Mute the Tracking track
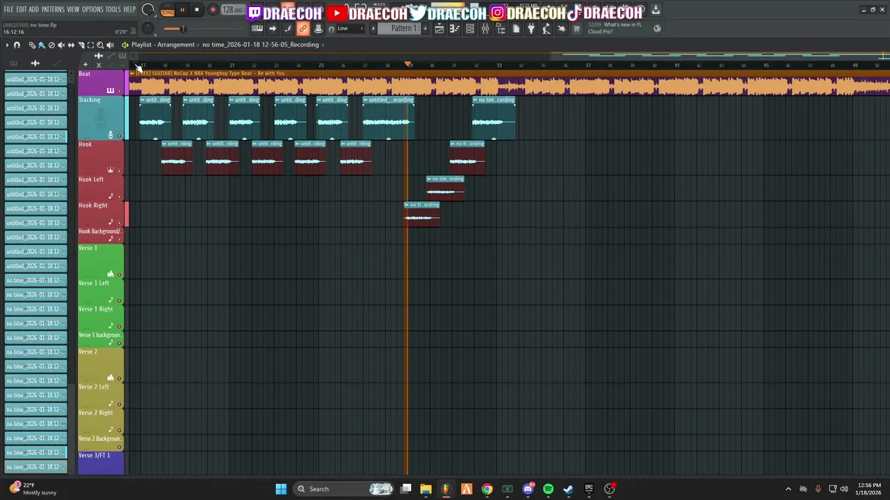Screen dimensions: 890x500 (119, 135)
